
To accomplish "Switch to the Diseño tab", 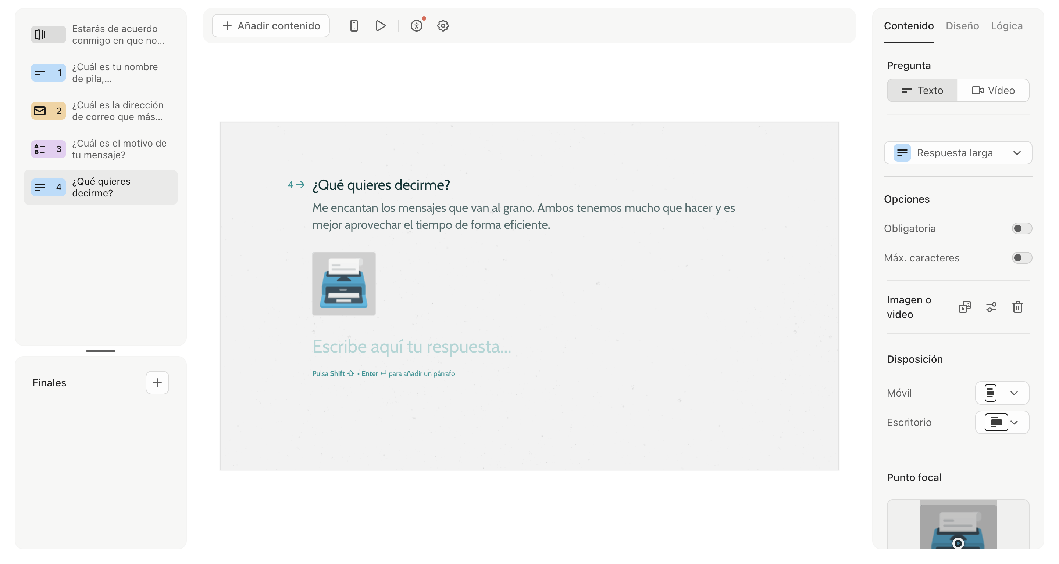I will (x=962, y=25).
